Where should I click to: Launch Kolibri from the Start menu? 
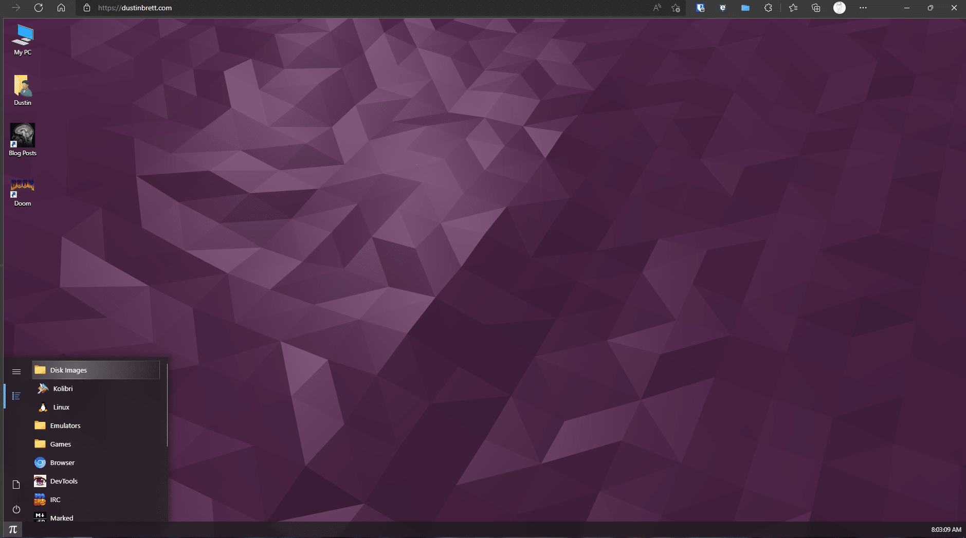[x=96, y=388]
